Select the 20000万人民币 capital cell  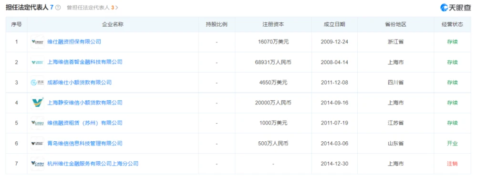click(273, 103)
